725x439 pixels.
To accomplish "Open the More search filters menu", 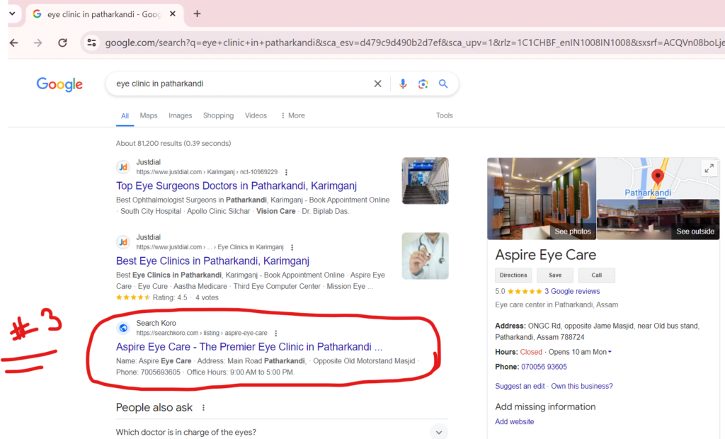I will (x=292, y=115).
